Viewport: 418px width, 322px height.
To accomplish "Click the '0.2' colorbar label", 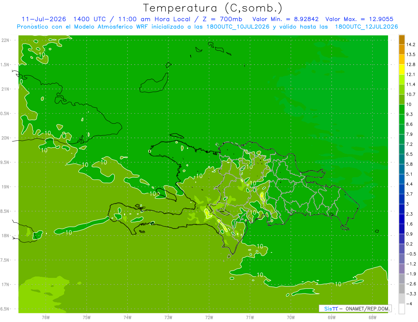I will [x=410, y=243].
